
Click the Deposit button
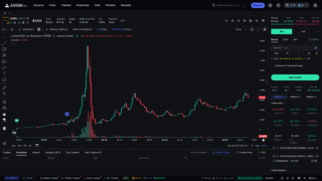click(258, 5)
